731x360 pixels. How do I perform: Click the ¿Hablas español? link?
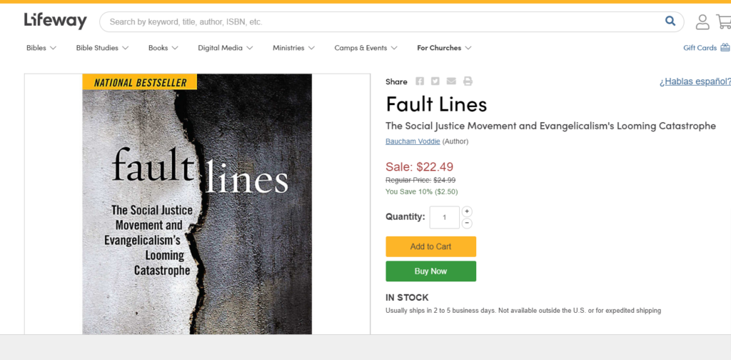[695, 81]
